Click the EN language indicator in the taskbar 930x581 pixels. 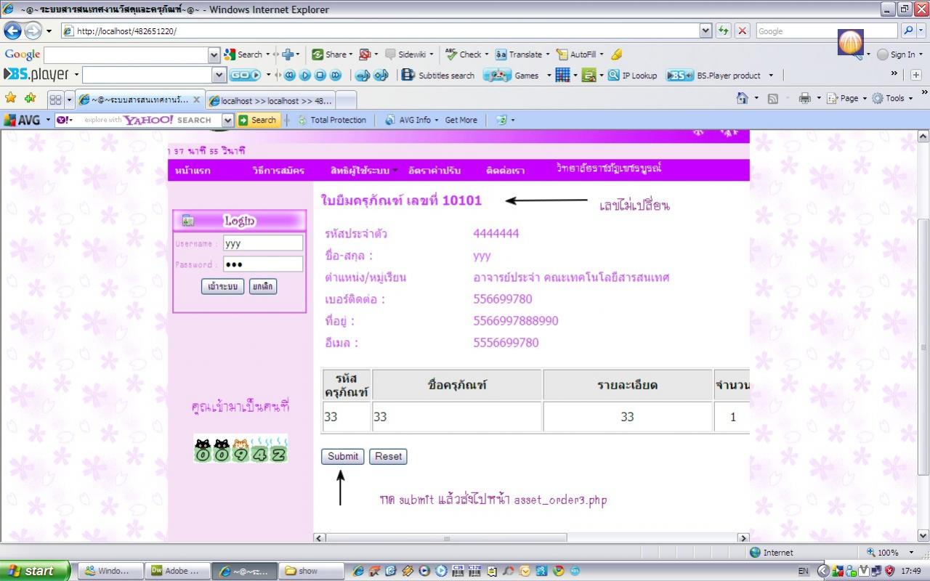pos(804,571)
